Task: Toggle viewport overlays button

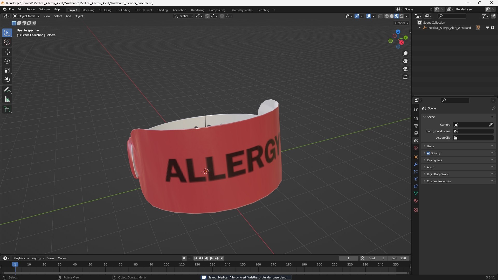Action: pos(369,16)
